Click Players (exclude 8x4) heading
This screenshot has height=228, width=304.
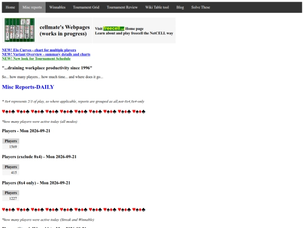point(39,157)
